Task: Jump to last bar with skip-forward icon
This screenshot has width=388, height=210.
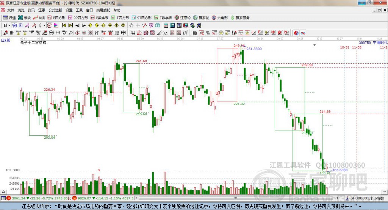Action: click(70, 25)
